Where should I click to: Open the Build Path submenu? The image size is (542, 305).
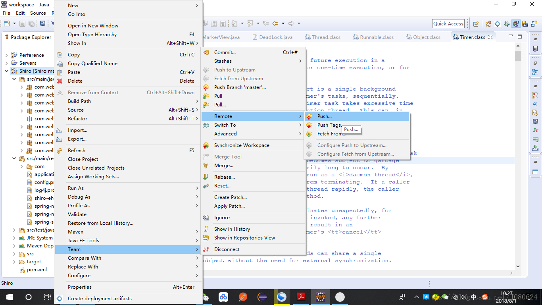(x=128, y=101)
